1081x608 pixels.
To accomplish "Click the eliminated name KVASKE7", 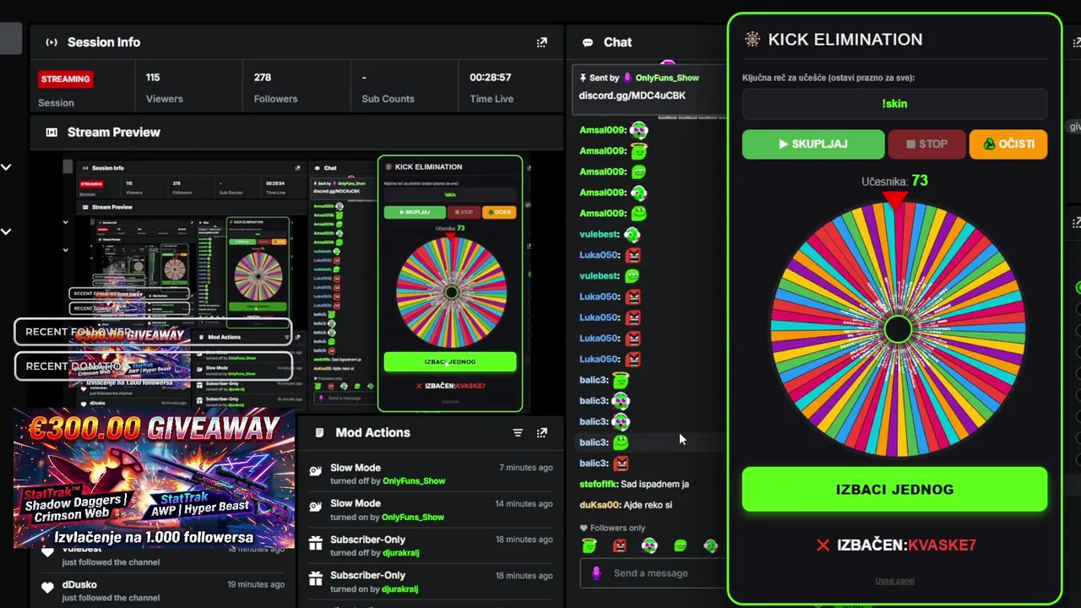I will [x=941, y=546].
